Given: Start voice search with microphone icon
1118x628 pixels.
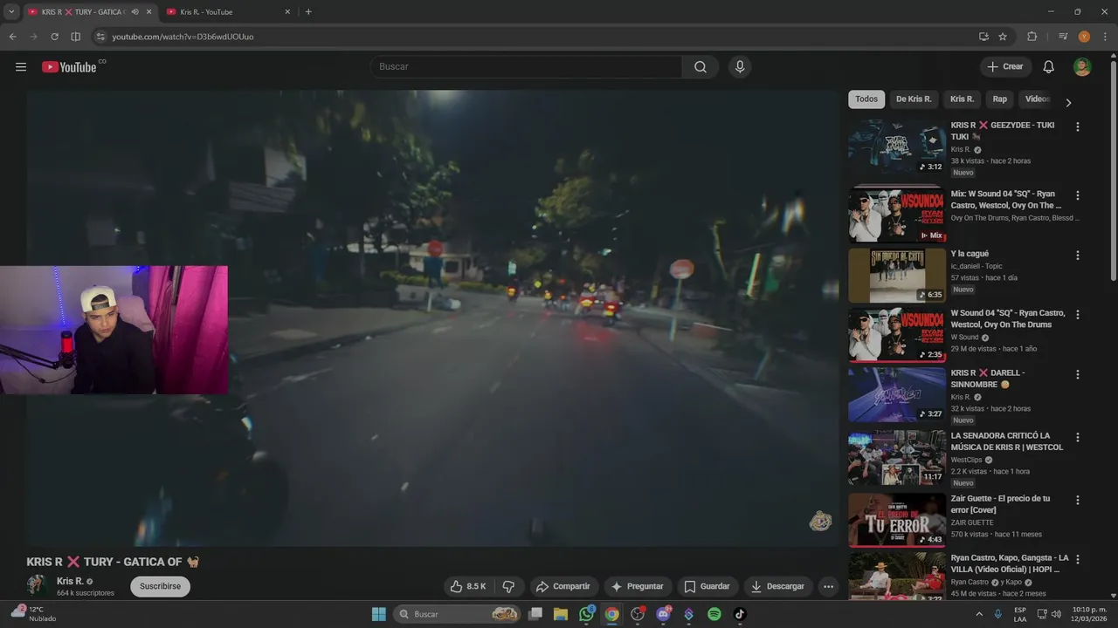Looking at the screenshot, I should (740, 67).
